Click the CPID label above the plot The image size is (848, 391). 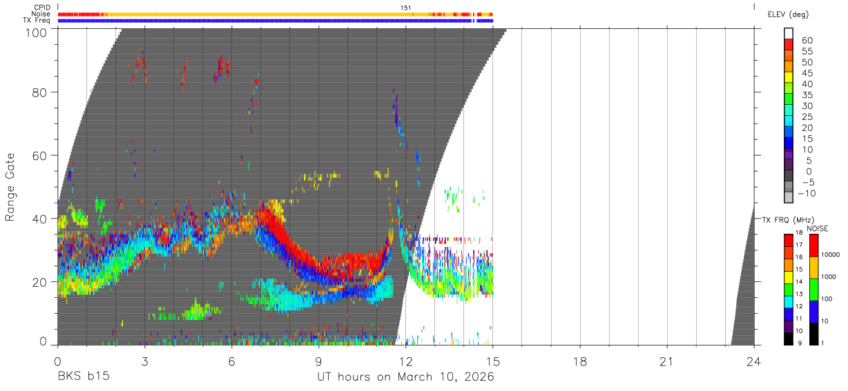pos(42,8)
